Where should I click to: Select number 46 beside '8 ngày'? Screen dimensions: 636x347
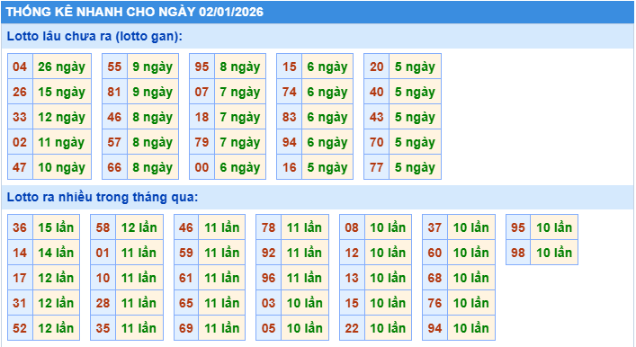114,117
